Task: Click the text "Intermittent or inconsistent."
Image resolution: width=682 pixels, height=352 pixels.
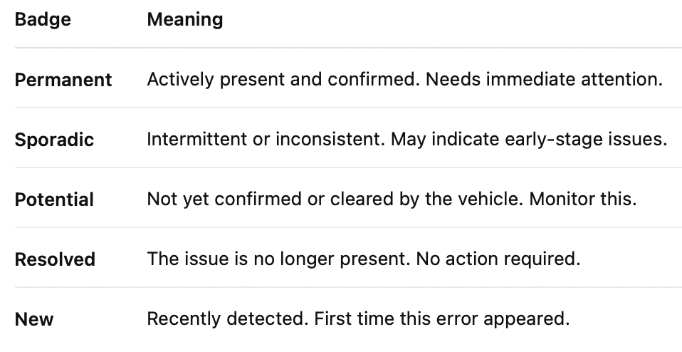Action: 266,139
